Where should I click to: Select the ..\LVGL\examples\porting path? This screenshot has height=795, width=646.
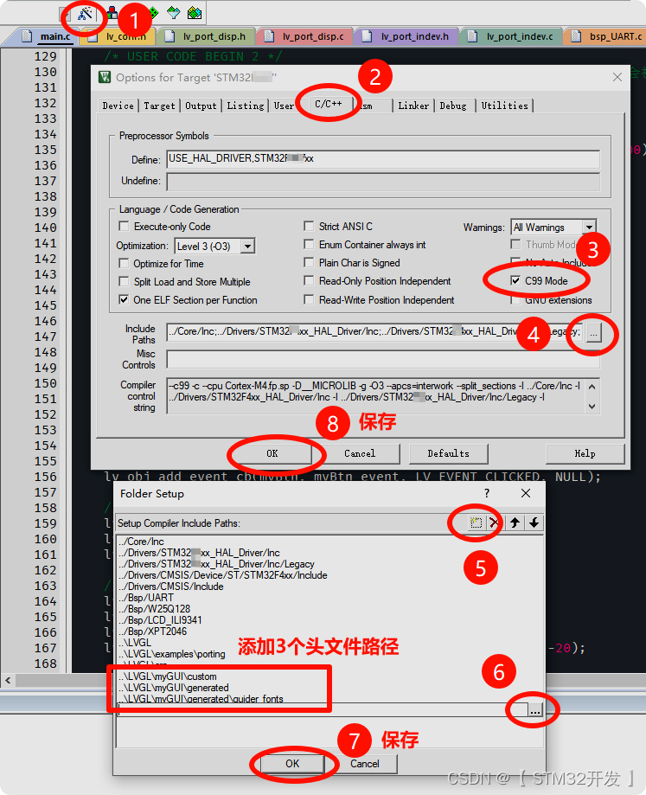pyautogui.click(x=172, y=654)
